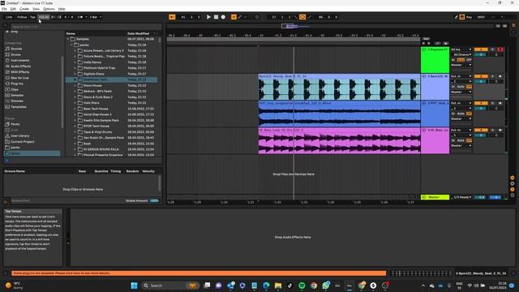Viewport: 519px width, 292px height.
Task: Open User Library under Places
Action: [19, 135]
